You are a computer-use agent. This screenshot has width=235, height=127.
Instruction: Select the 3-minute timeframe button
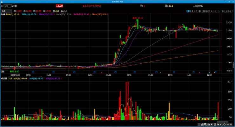pos(215,11)
